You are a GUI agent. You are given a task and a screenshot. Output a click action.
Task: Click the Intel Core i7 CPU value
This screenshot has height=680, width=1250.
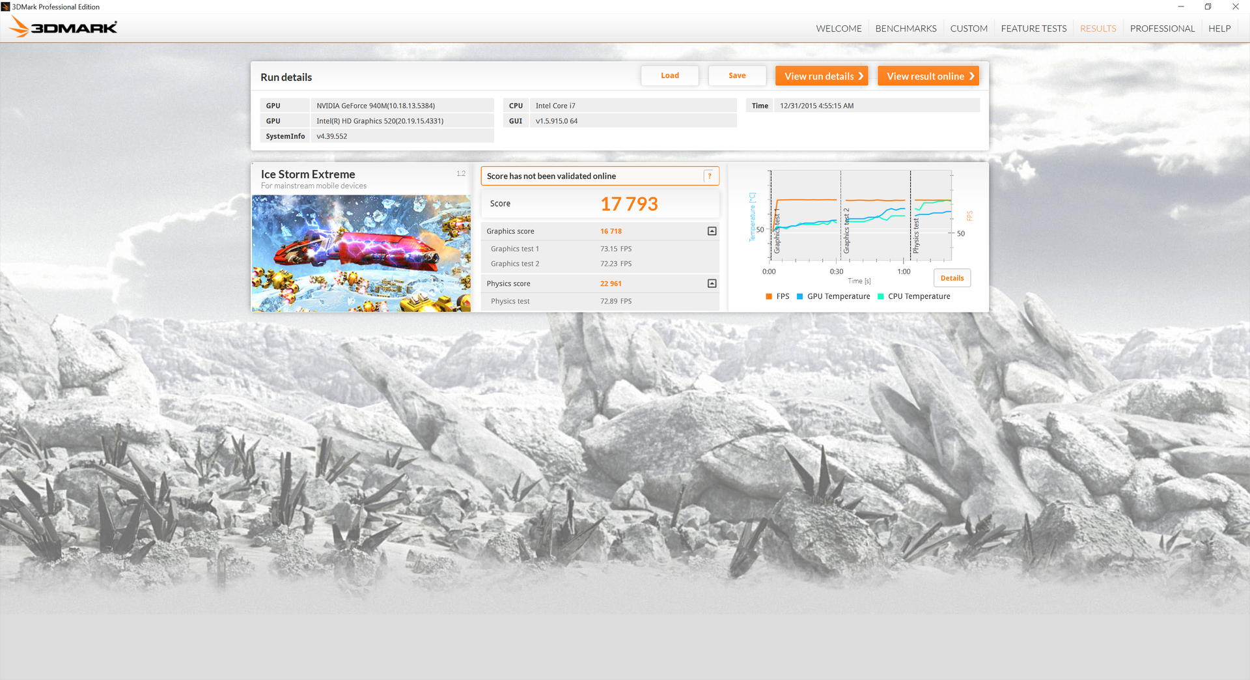point(633,106)
